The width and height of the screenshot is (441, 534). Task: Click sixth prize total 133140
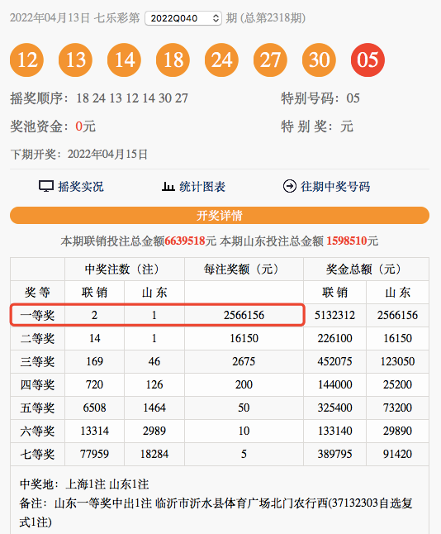point(334,431)
